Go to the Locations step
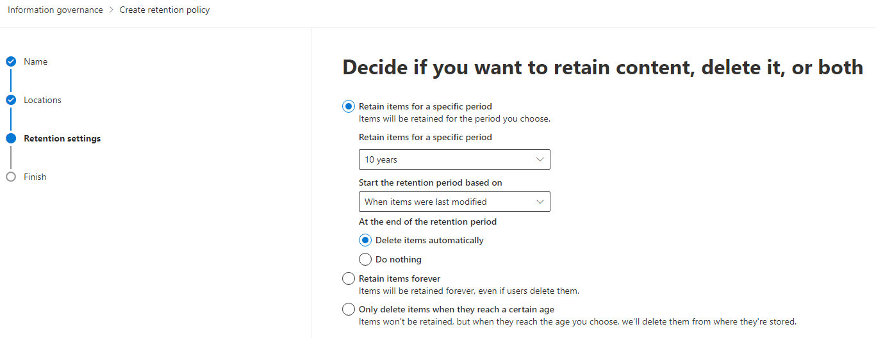Viewport: 876px width, 338px height. (x=43, y=101)
